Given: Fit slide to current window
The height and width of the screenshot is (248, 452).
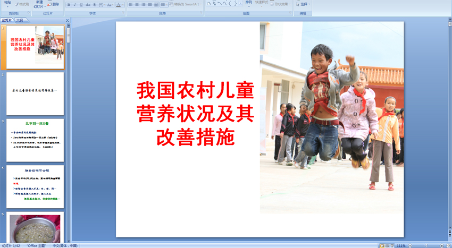Looking at the screenshot, I should tap(448, 246).
